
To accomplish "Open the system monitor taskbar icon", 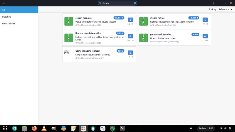I will 113,128.
